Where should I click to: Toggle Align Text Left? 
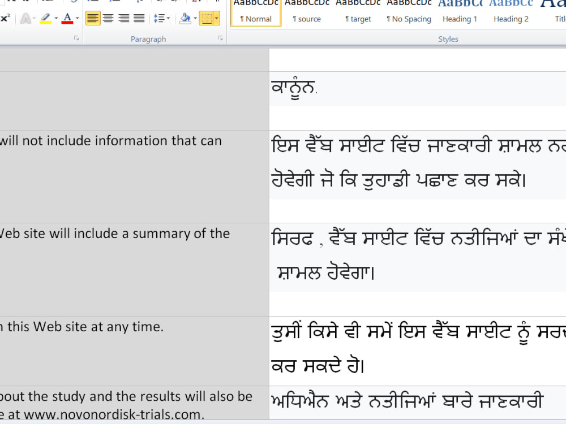[x=93, y=18]
